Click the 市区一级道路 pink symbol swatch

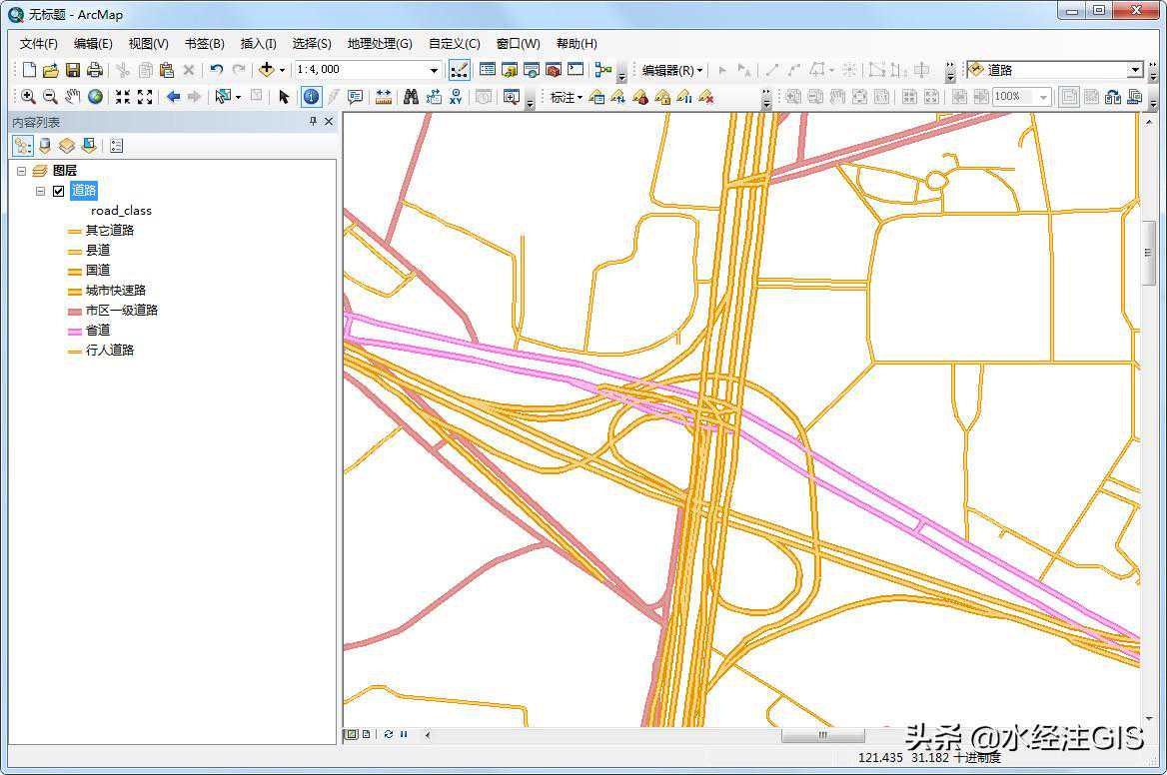pos(74,311)
